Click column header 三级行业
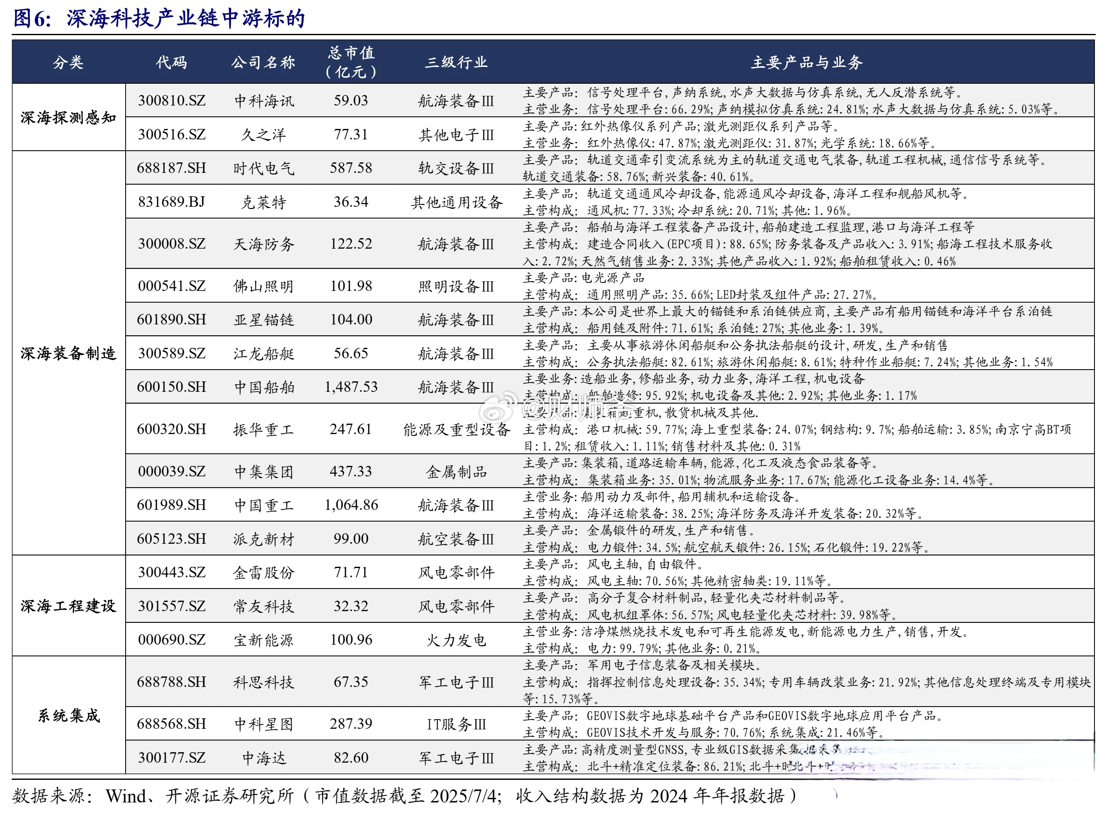 point(456,62)
